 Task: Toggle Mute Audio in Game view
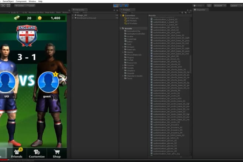[50, 13]
